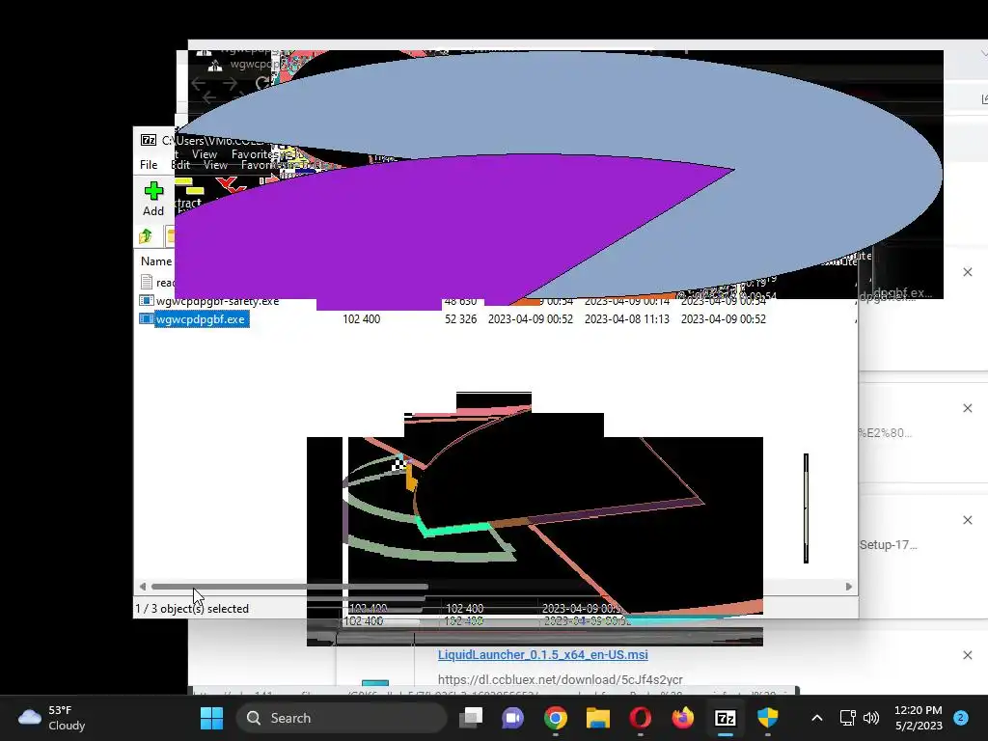Click the wgwcpdpgbf-safety.exe file icon
988x741 pixels.
[x=147, y=301]
